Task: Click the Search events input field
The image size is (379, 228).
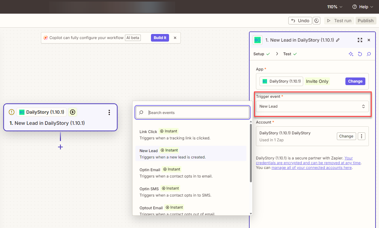Action: (x=197, y=113)
